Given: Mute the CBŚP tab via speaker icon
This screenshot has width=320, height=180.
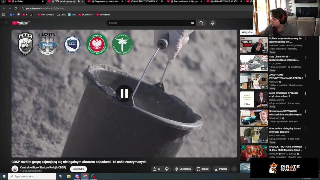Looking at the screenshot, I should click(x=78, y=1).
